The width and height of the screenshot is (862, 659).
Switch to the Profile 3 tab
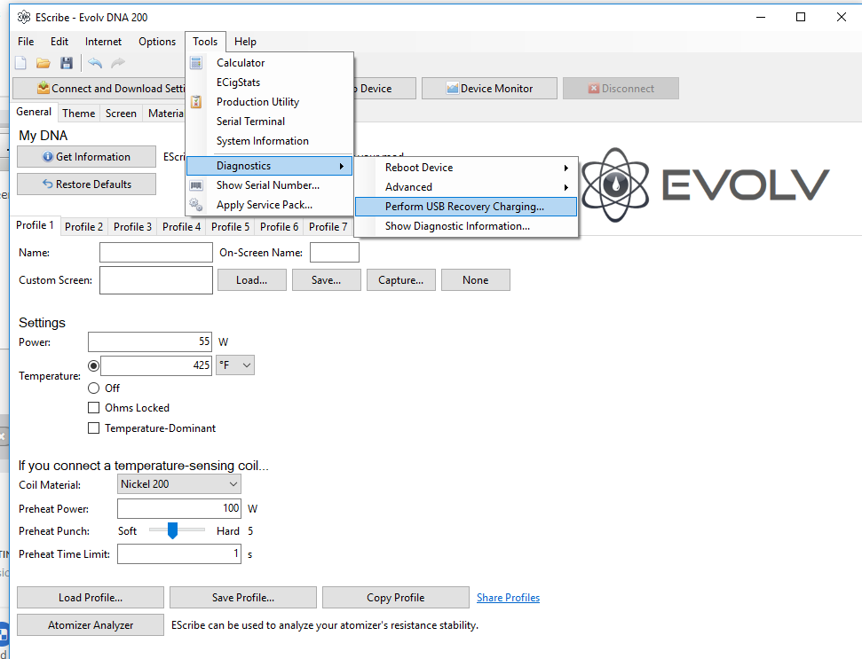132,227
